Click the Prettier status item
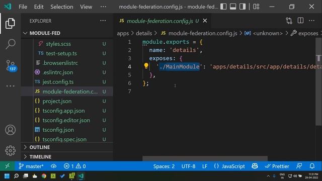Screen dimensions: 322x181 tap(277, 166)
